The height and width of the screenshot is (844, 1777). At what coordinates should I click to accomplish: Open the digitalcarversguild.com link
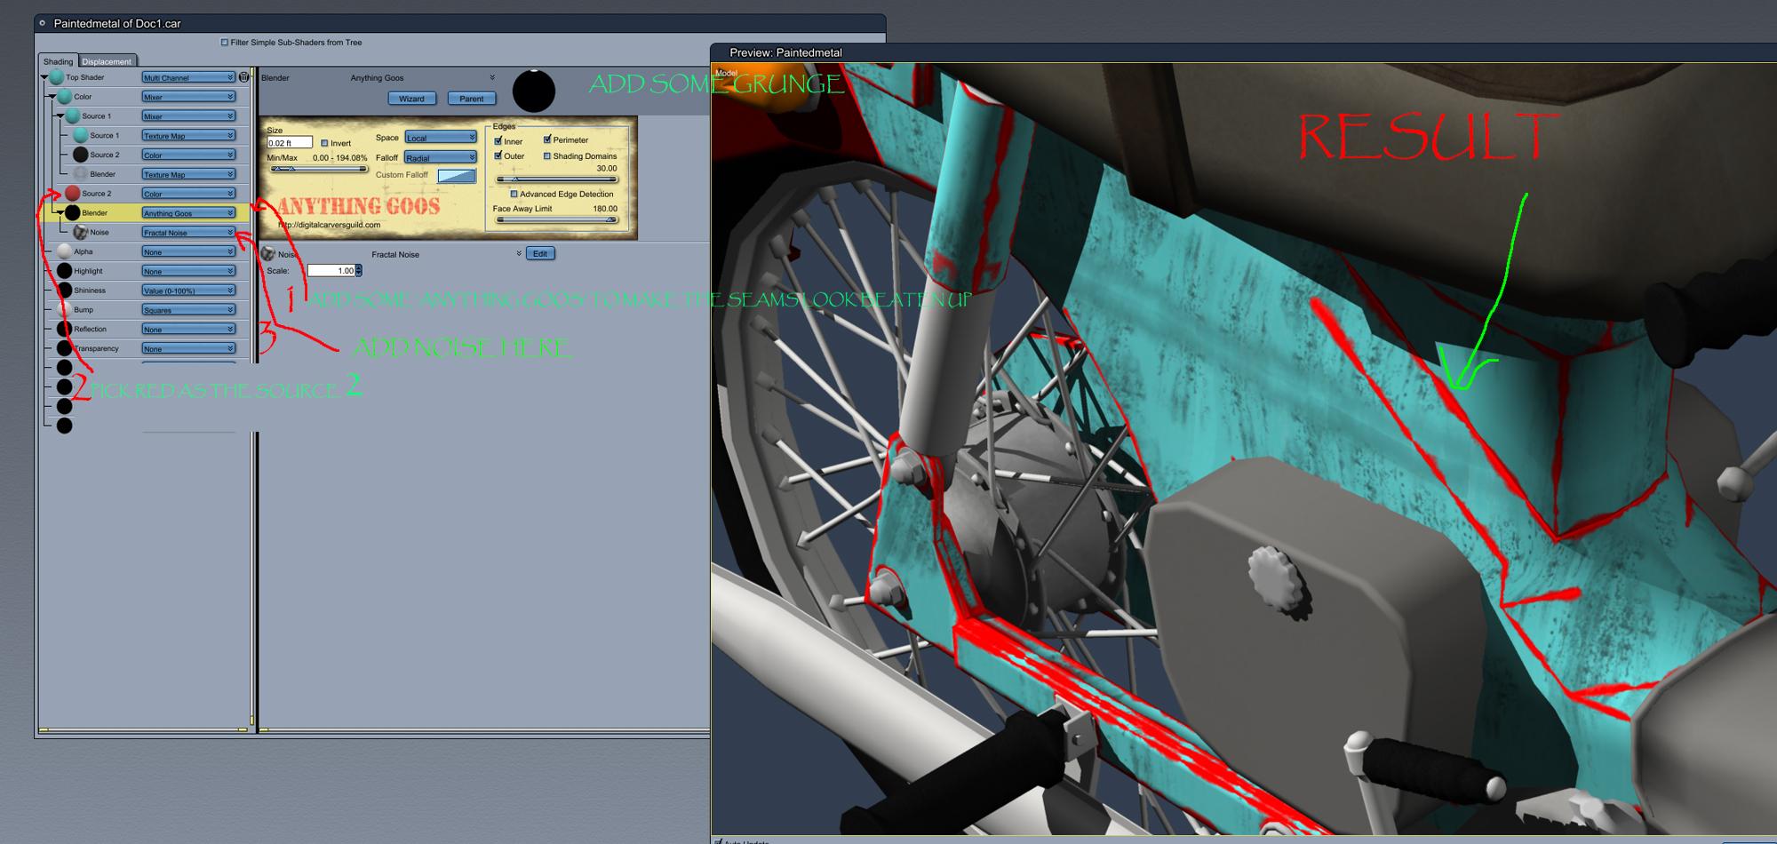329,225
